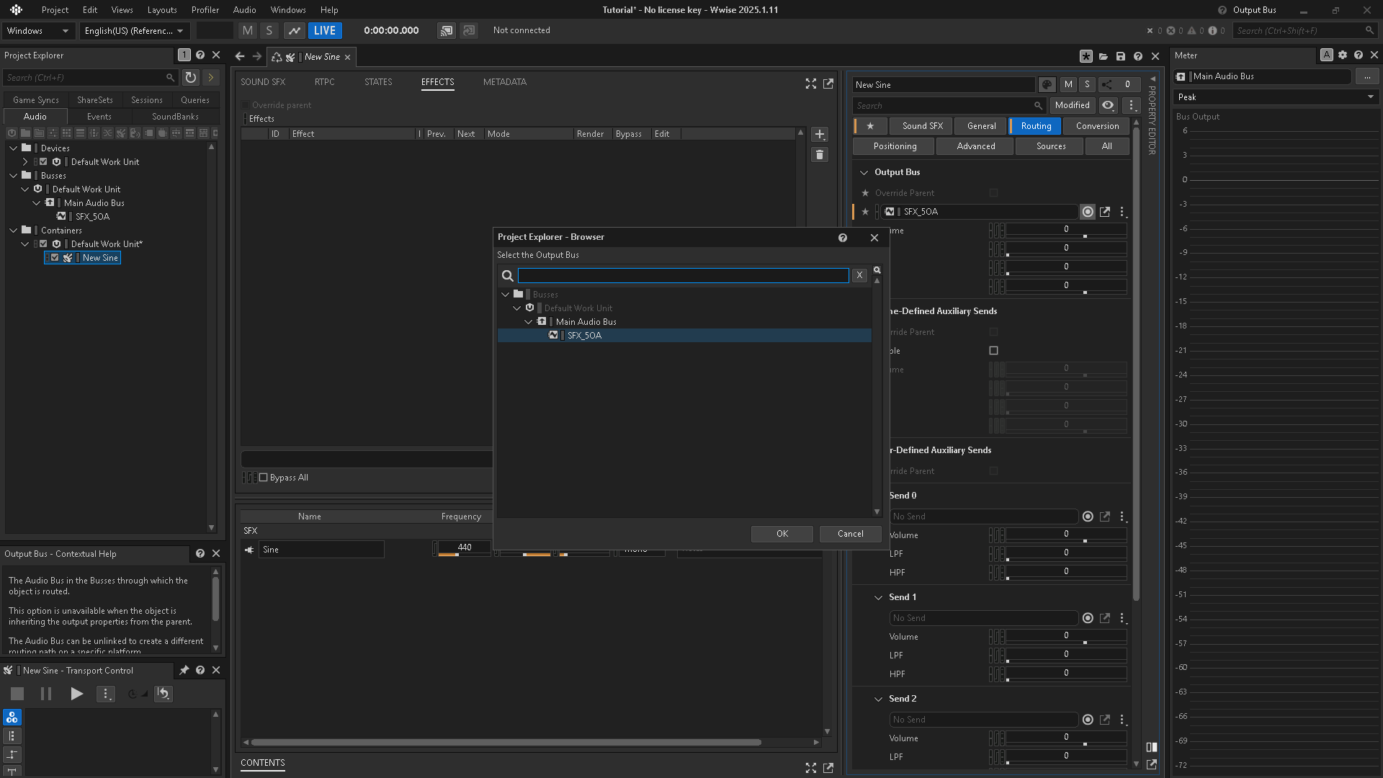Adjust the Send 0 Volume slider

point(1066,535)
